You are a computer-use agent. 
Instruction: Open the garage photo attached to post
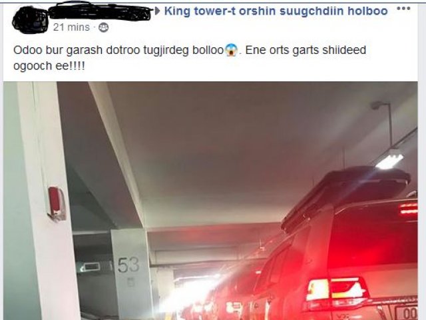(x=210, y=201)
